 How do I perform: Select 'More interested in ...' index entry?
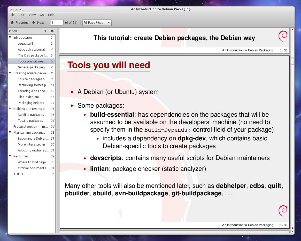coord(32,144)
